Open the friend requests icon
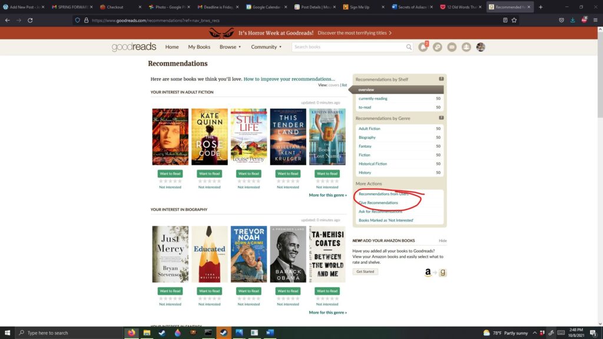 (x=466, y=47)
